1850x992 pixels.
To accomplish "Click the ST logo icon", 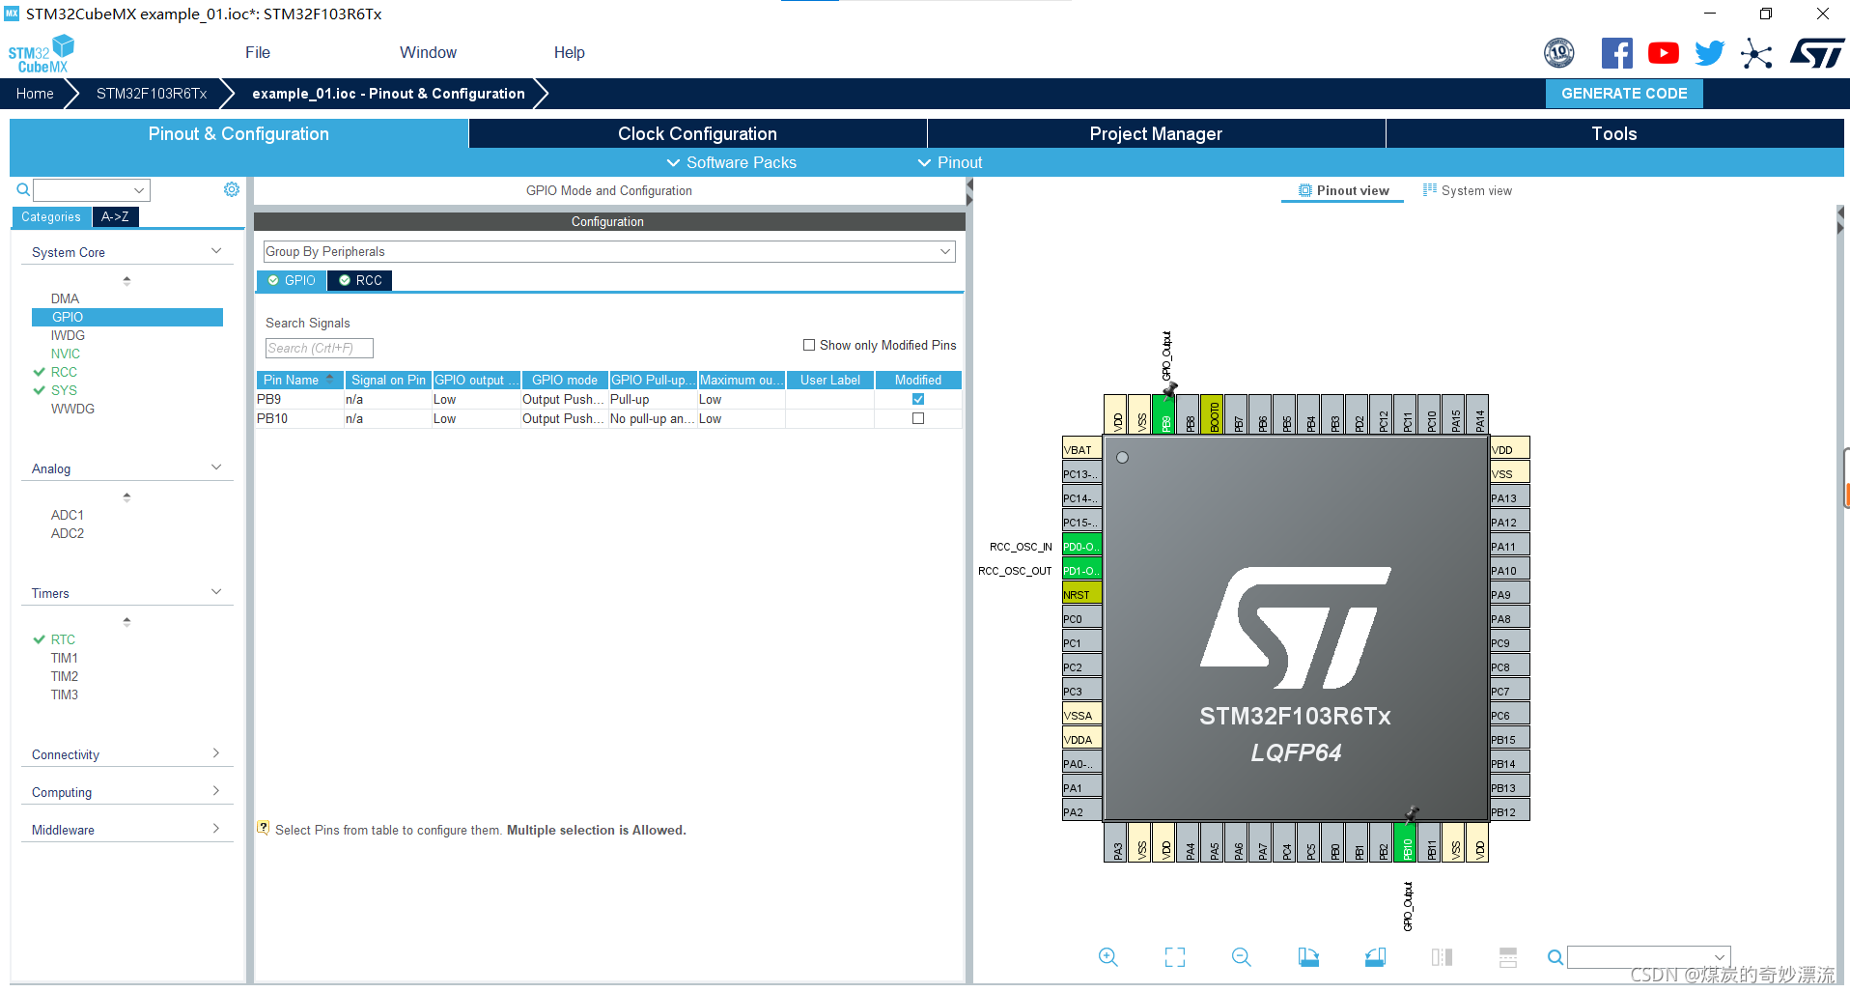I will [x=1817, y=53].
